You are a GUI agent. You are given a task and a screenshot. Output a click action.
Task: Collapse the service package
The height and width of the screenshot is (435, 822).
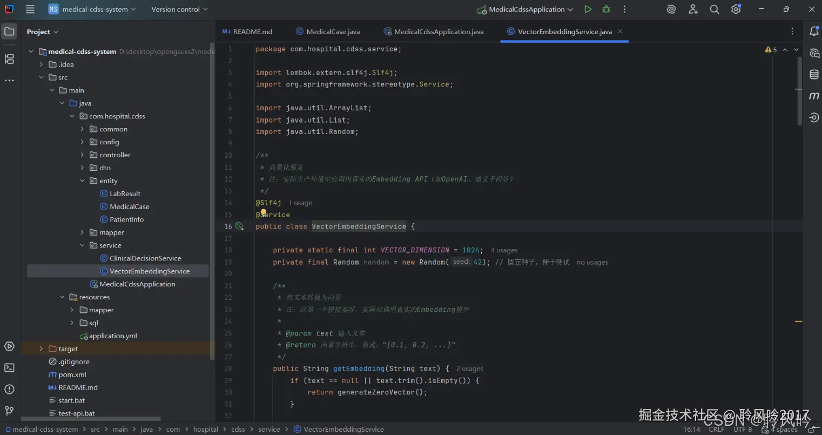(82, 245)
